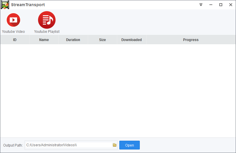Screen dimensions: 236x153
Task: Minimize the StreamTransport window
Action: pos(211,5)
